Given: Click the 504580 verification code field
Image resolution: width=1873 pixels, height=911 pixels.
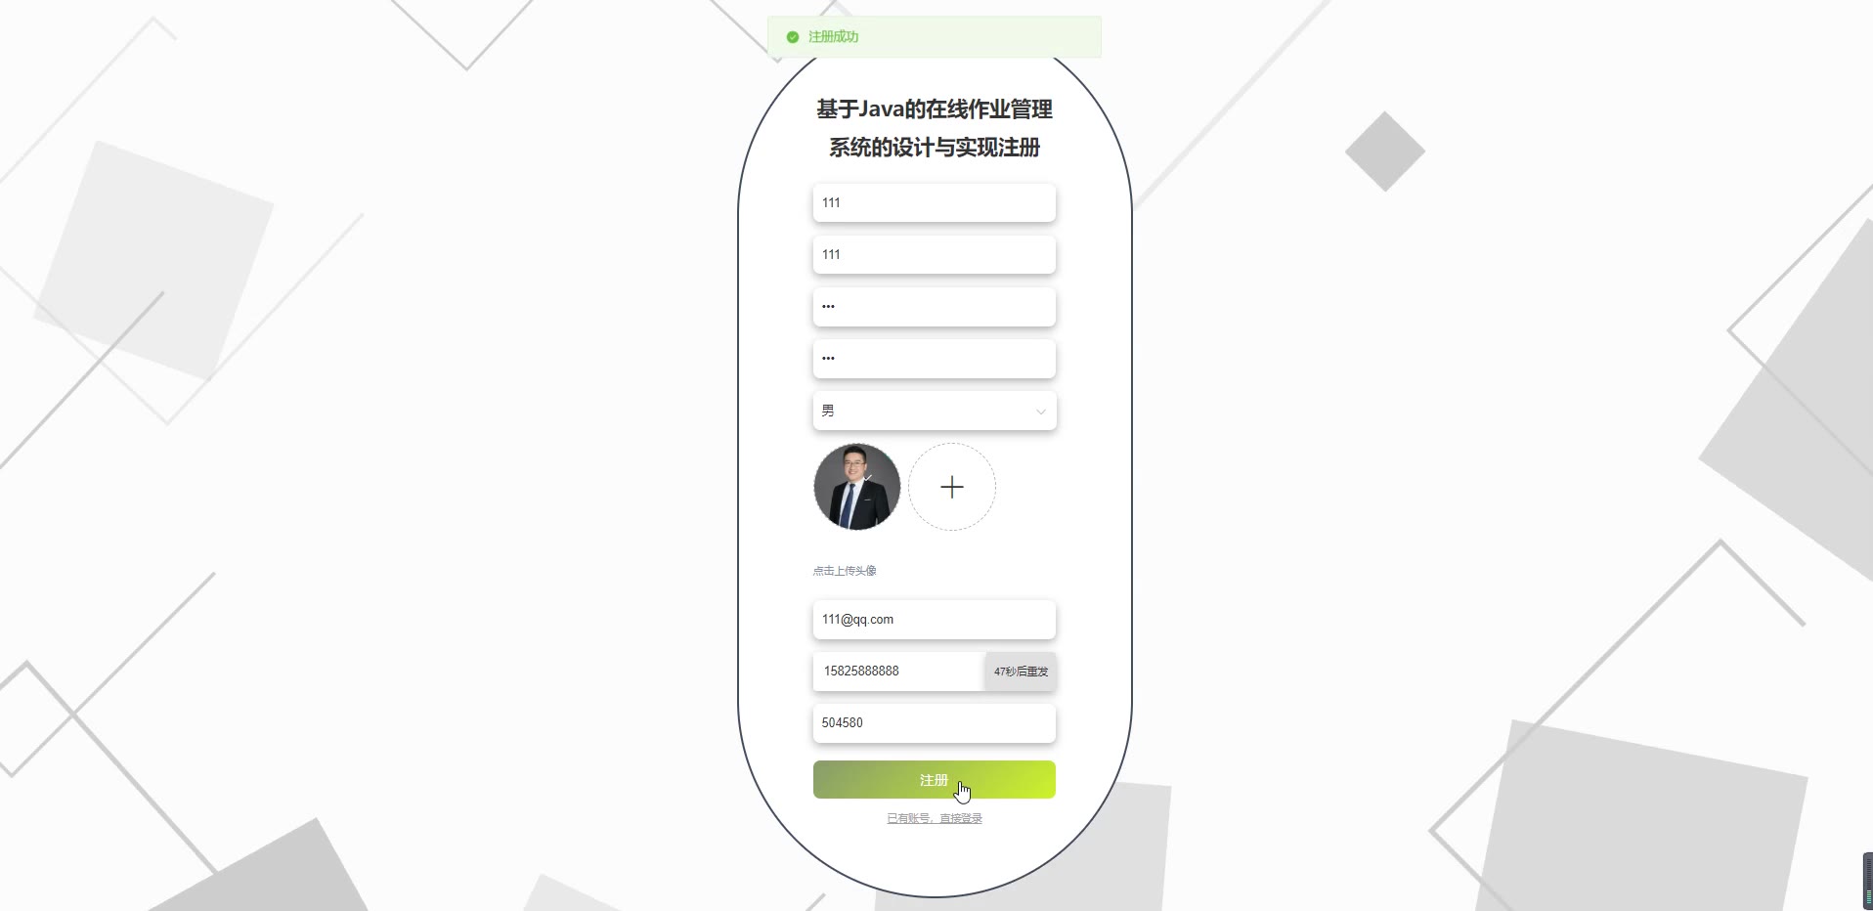Looking at the screenshot, I should point(935,723).
